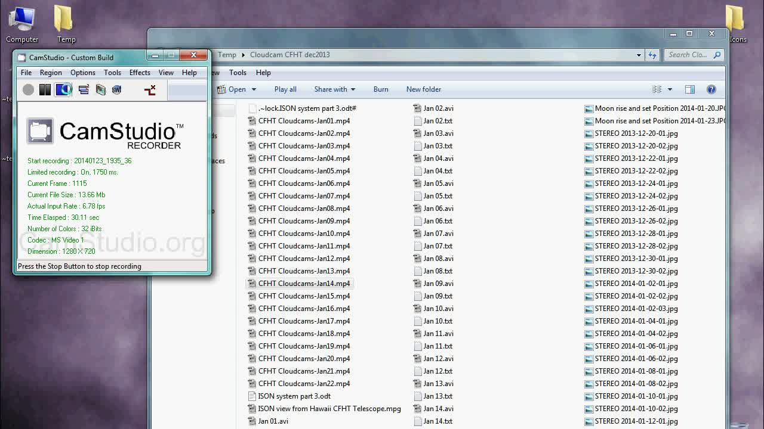Viewport: 764px width, 429px height.
Task: Select the Jan 08.avi file icon
Action: click(x=418, y=259)
